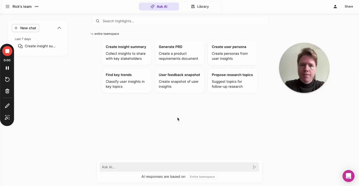
Task: Open the support chat bubble
Action: click(348, 176)
